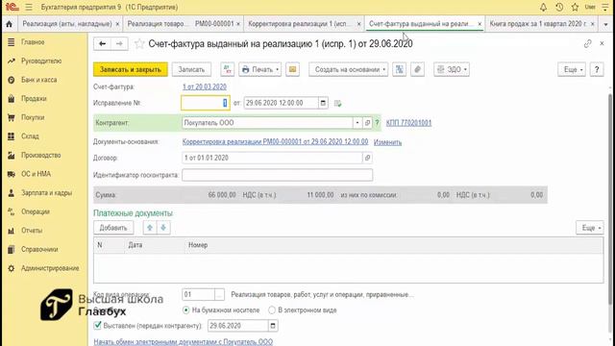Add document to favorites star
Viewport: 615px width, 346px height.
pyautogui.click(x=139, y=43)
